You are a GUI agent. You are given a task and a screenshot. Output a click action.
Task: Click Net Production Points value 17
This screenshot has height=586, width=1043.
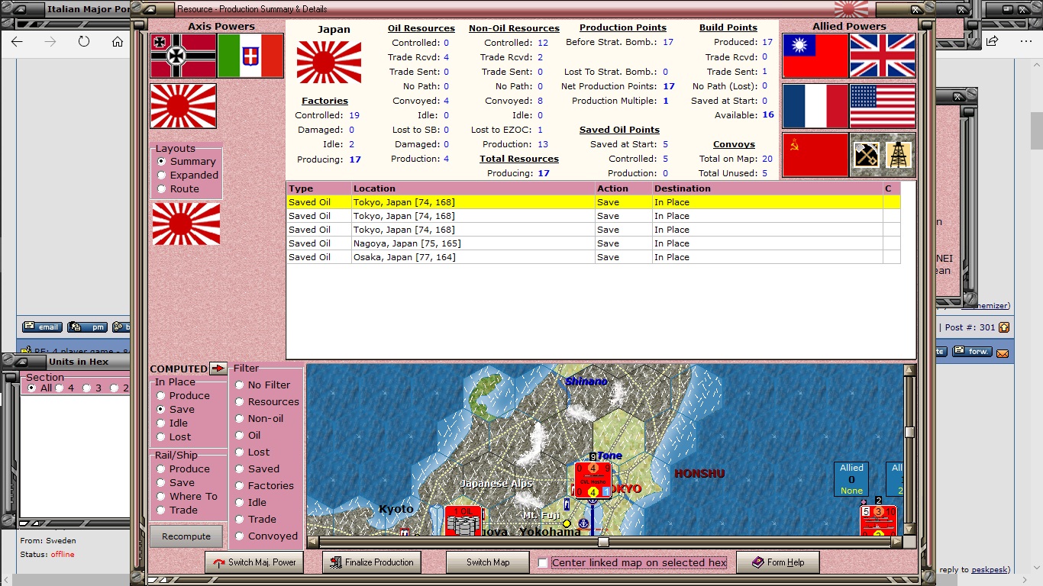point(669,86)
